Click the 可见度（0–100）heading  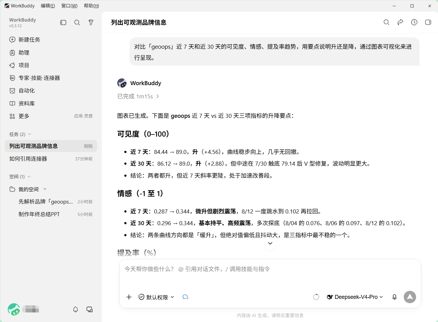(x=143, y=134)
